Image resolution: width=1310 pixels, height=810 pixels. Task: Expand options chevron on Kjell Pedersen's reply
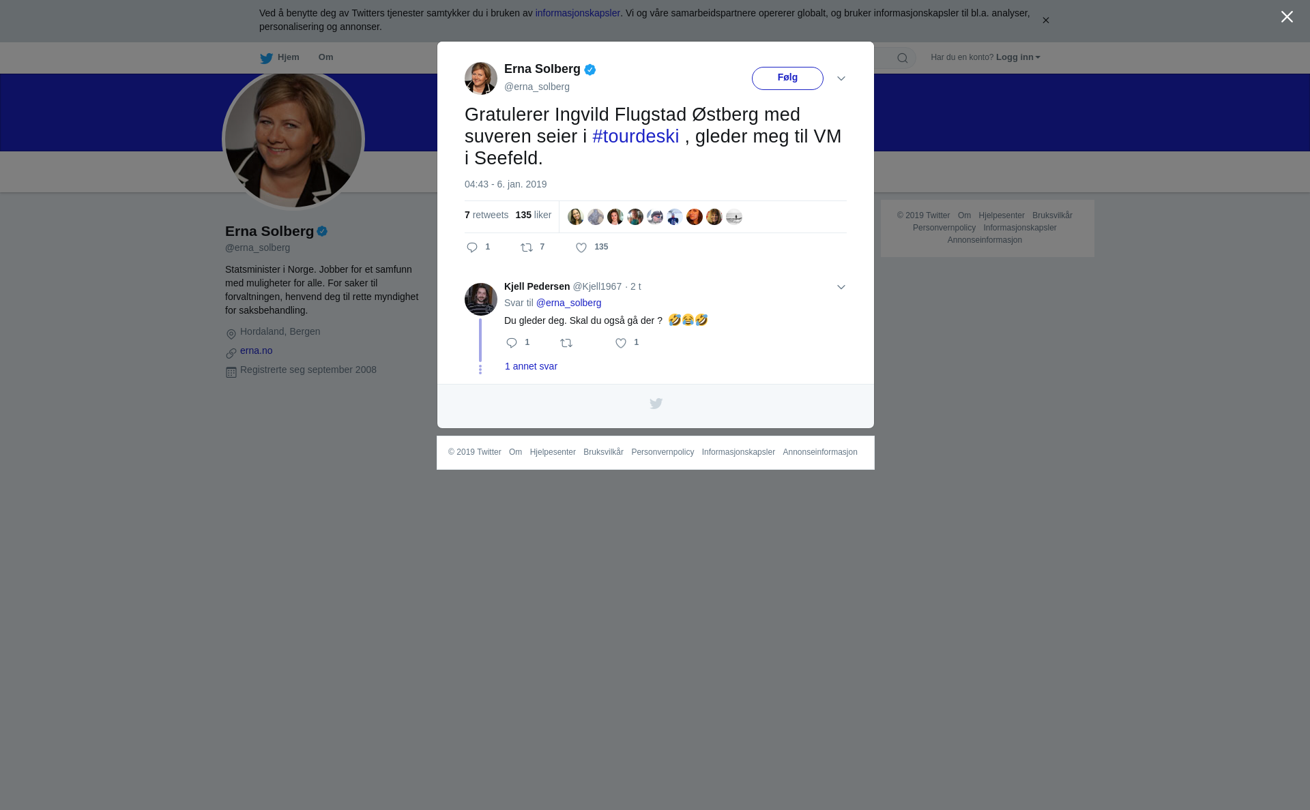841,287
